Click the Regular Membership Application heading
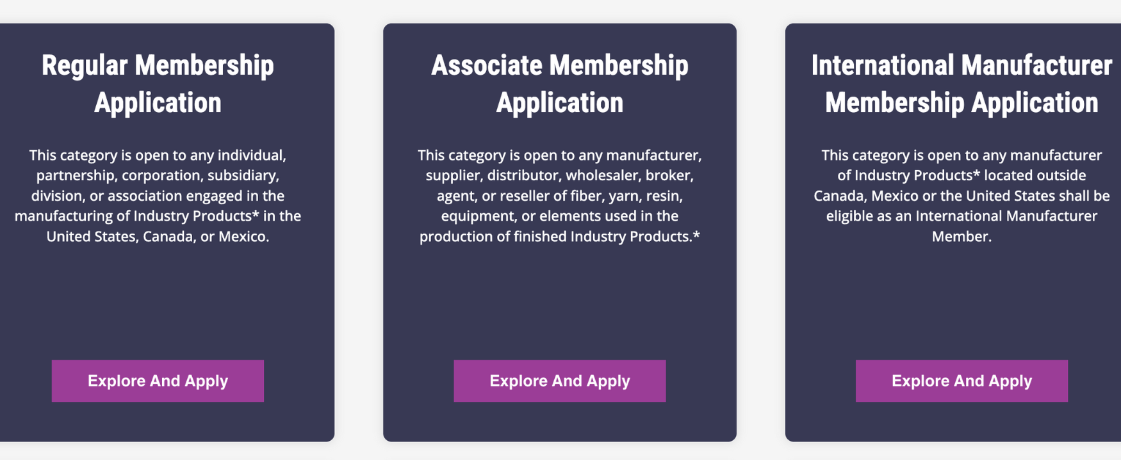The width and height of the screenshot is (1121, 460). 158,83
